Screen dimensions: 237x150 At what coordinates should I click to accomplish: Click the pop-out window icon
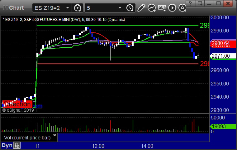(x=200, y=3)
